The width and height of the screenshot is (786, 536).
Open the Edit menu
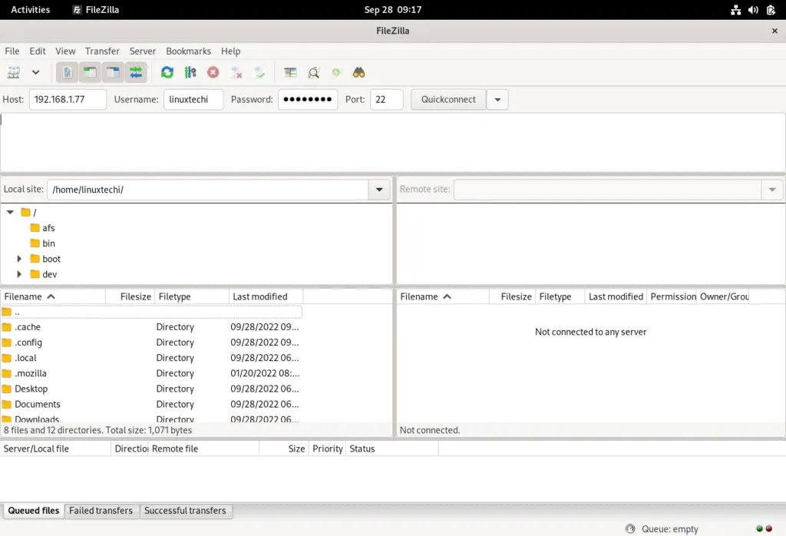38,51
